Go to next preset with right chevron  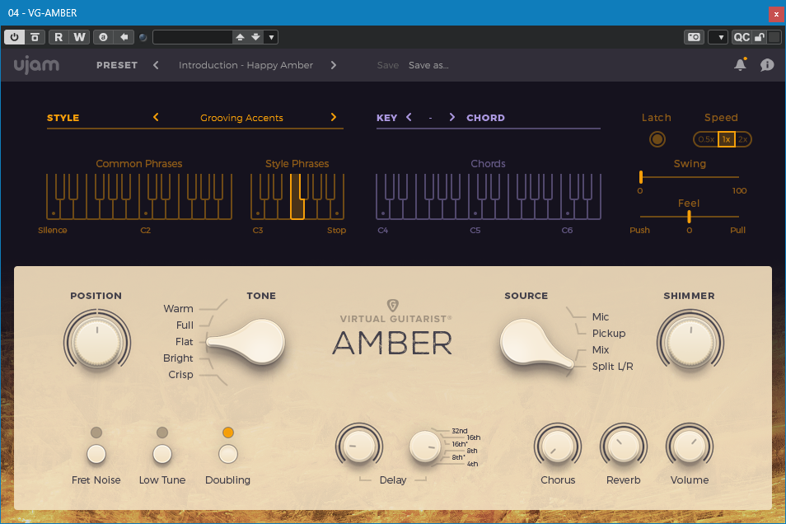click(334, 65)
